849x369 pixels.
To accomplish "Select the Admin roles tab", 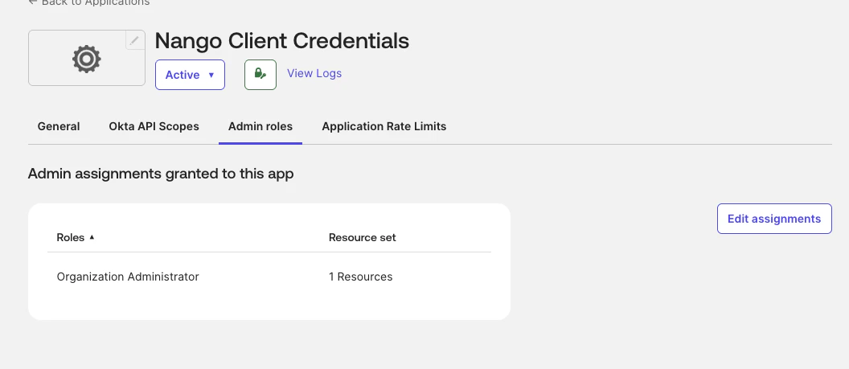I will [x=260, y=126].
